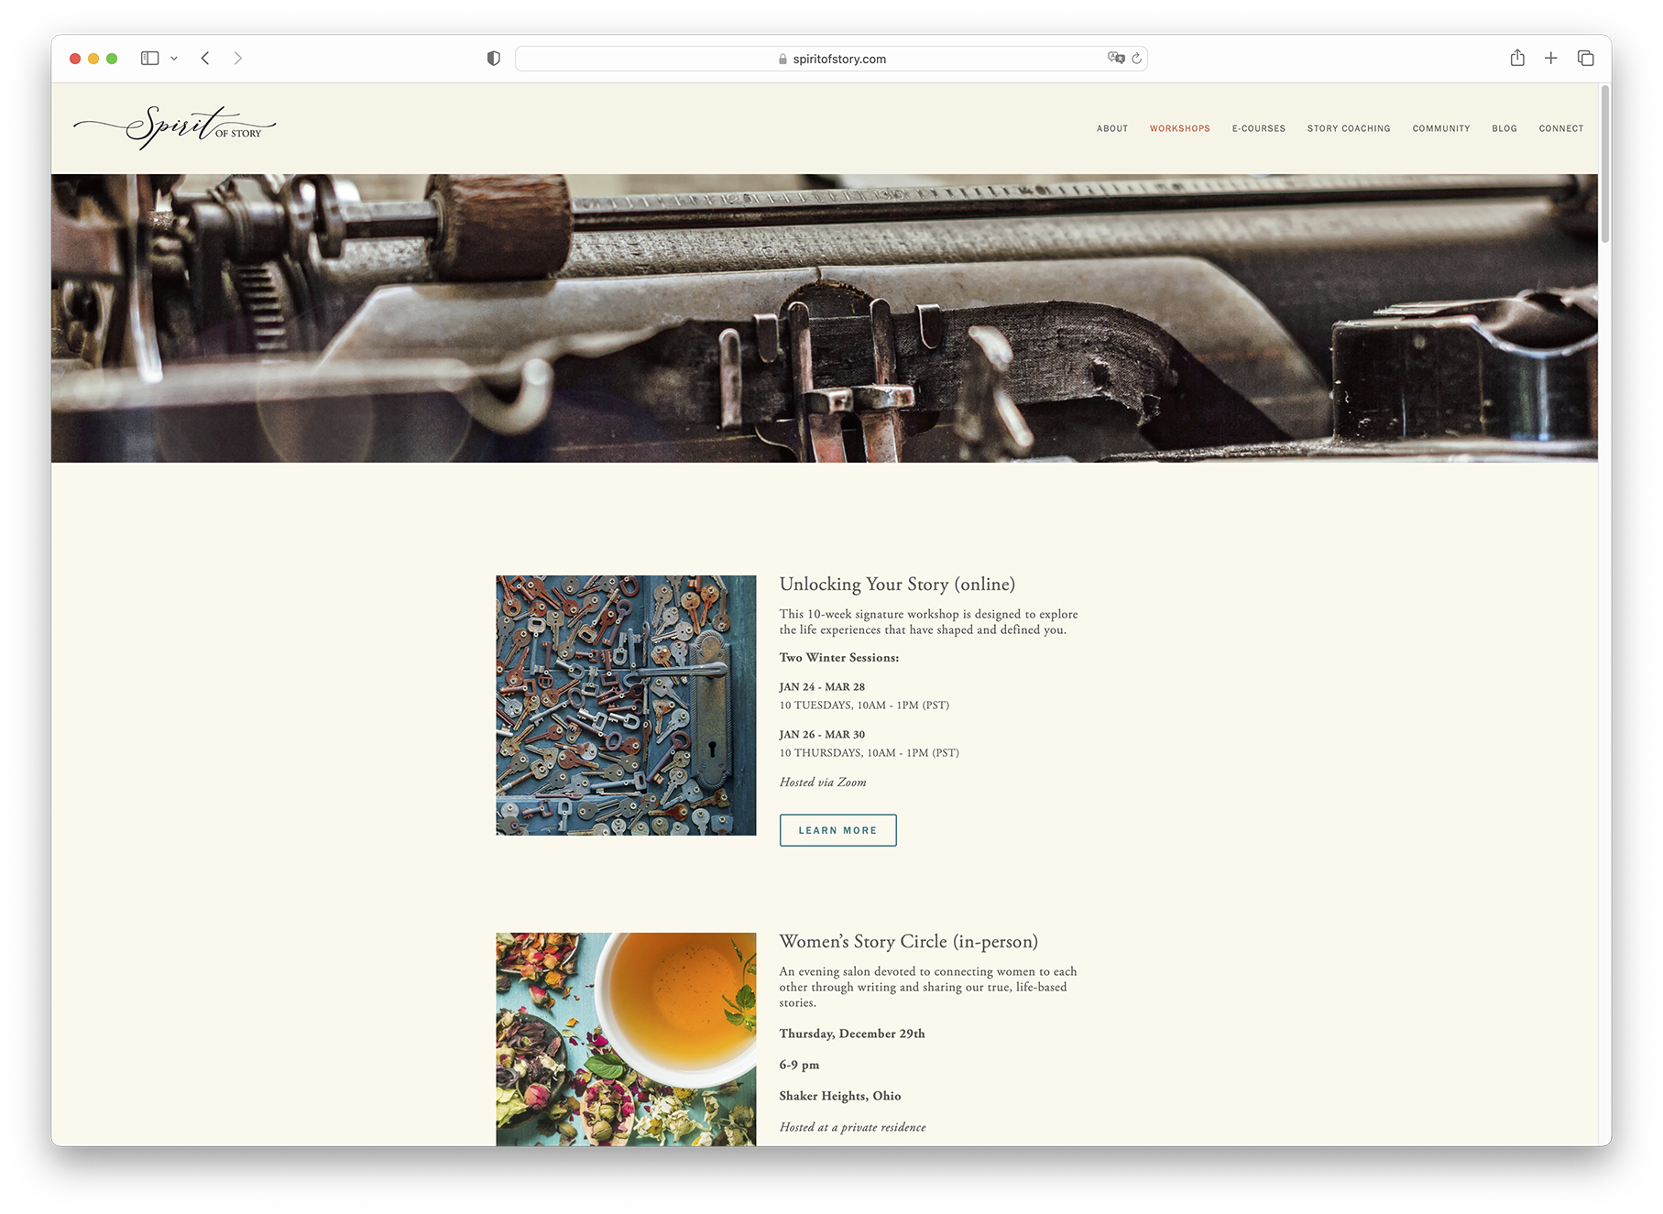Go forward with the forward arrow
This screenshot has height=1214, width=1663.
tap(238, 59)
